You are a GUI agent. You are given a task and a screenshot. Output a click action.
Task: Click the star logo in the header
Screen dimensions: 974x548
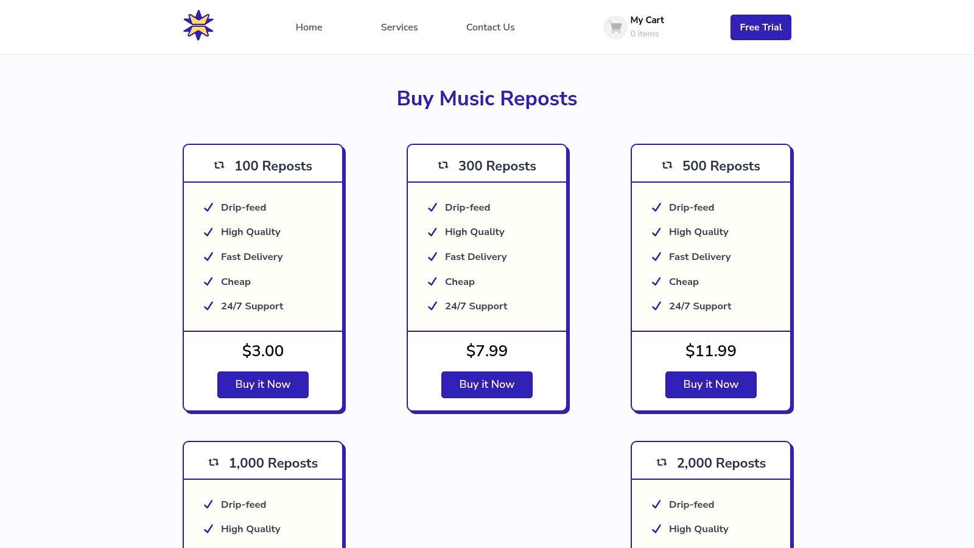198,26
